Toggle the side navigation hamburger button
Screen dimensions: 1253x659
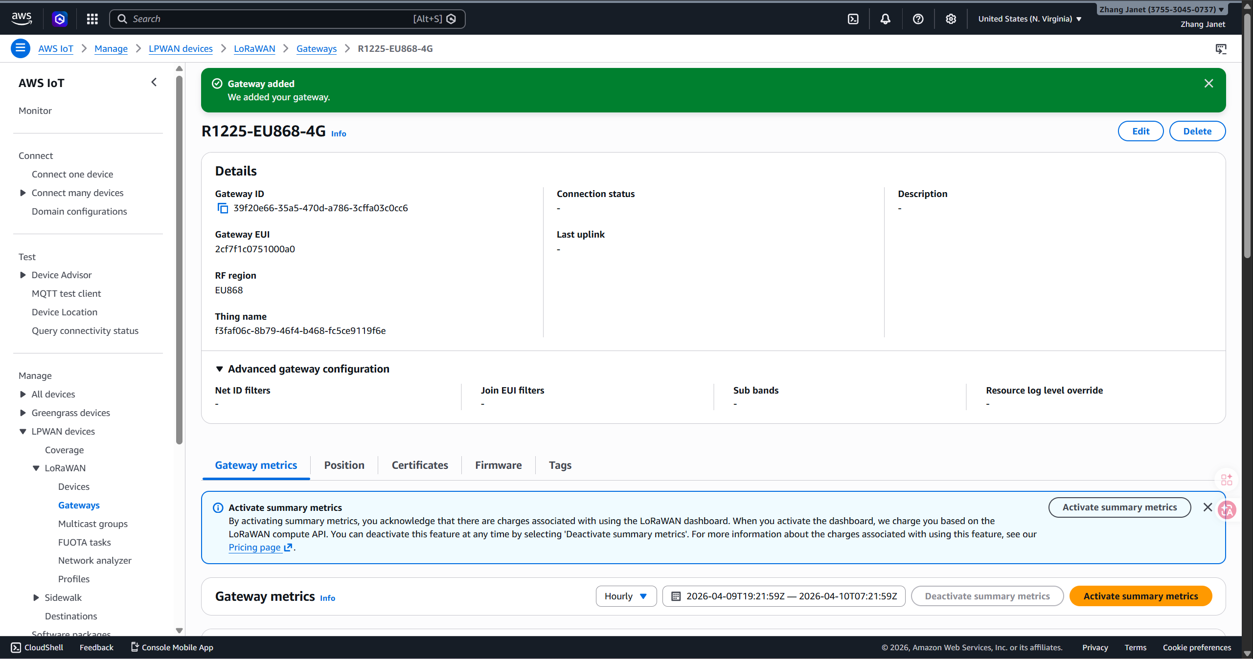[x=20, y=48]
